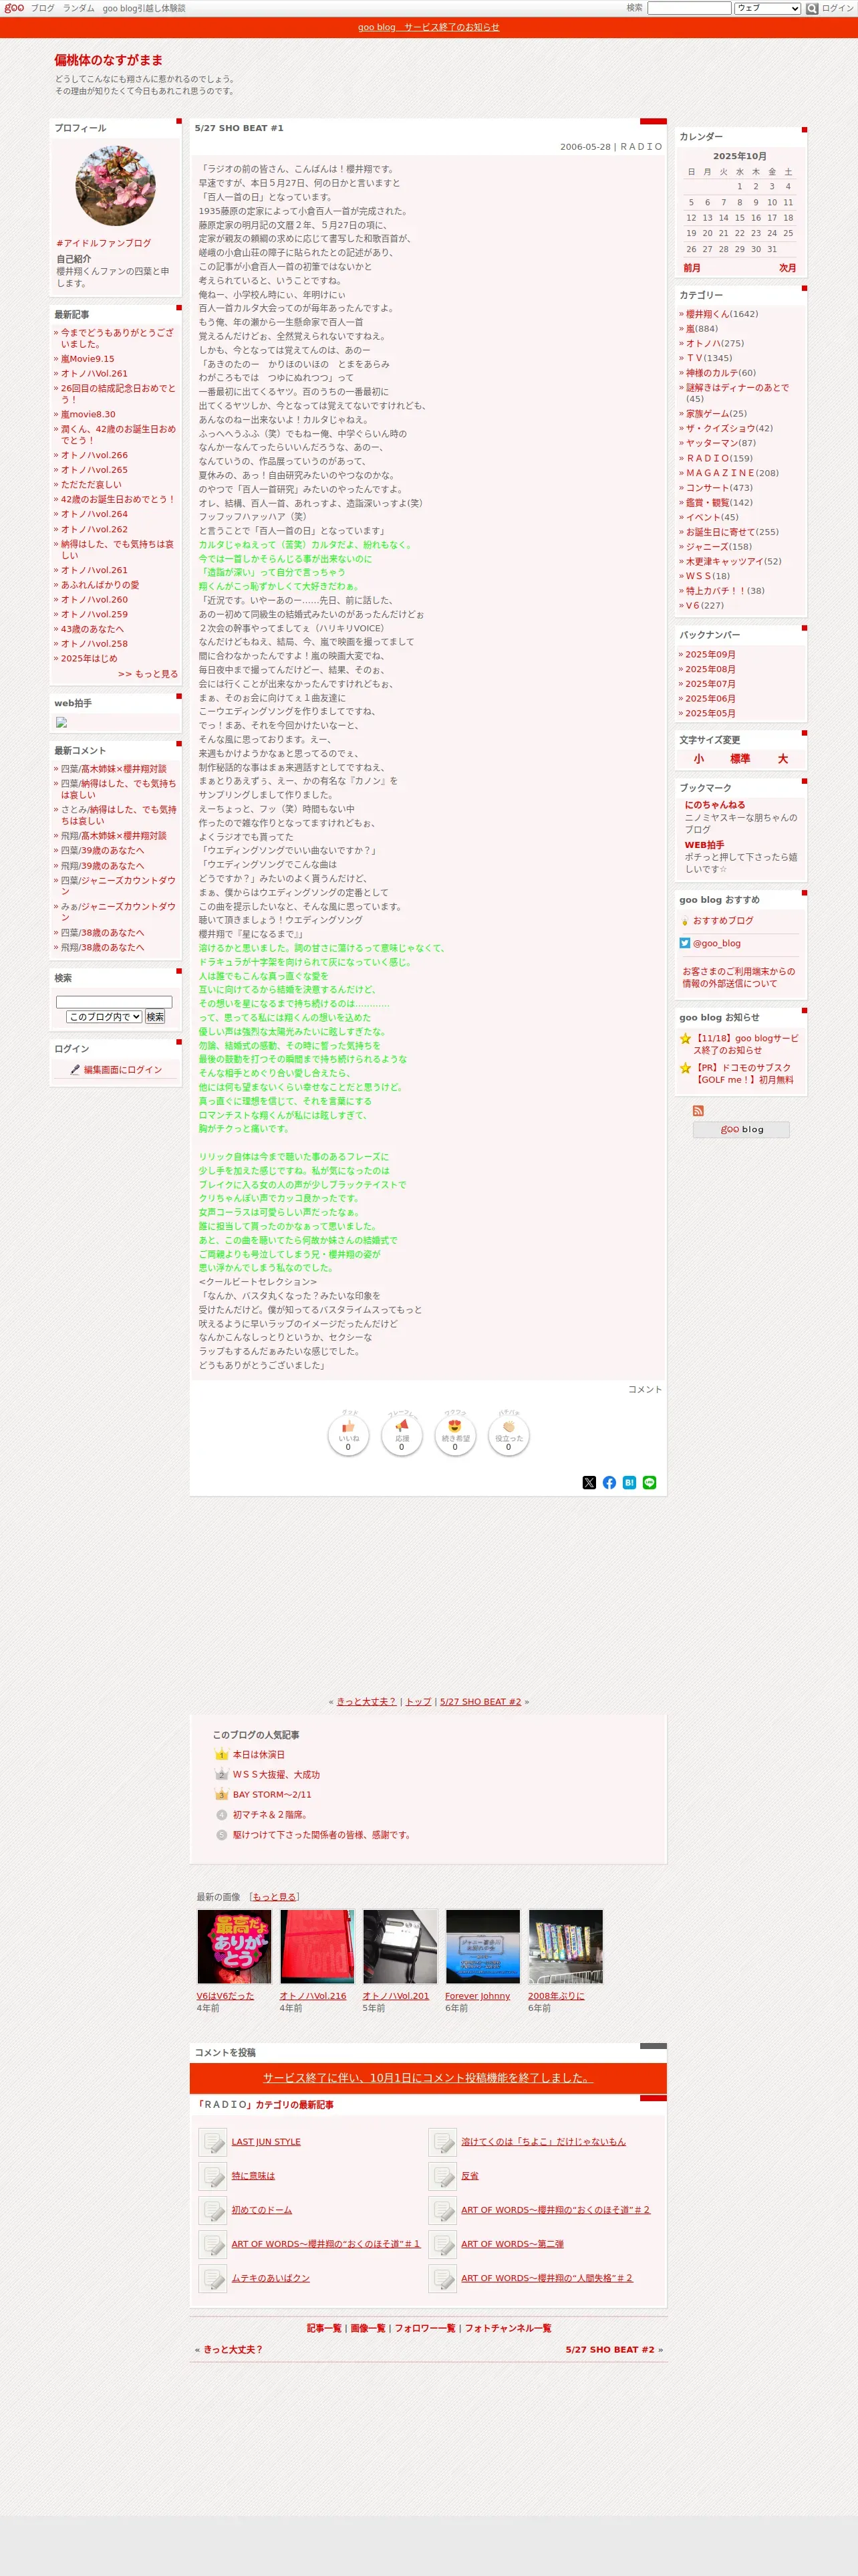
Task: Open the goo blog サービス終了のお知らせ banner link
Action: coord(428,27)
